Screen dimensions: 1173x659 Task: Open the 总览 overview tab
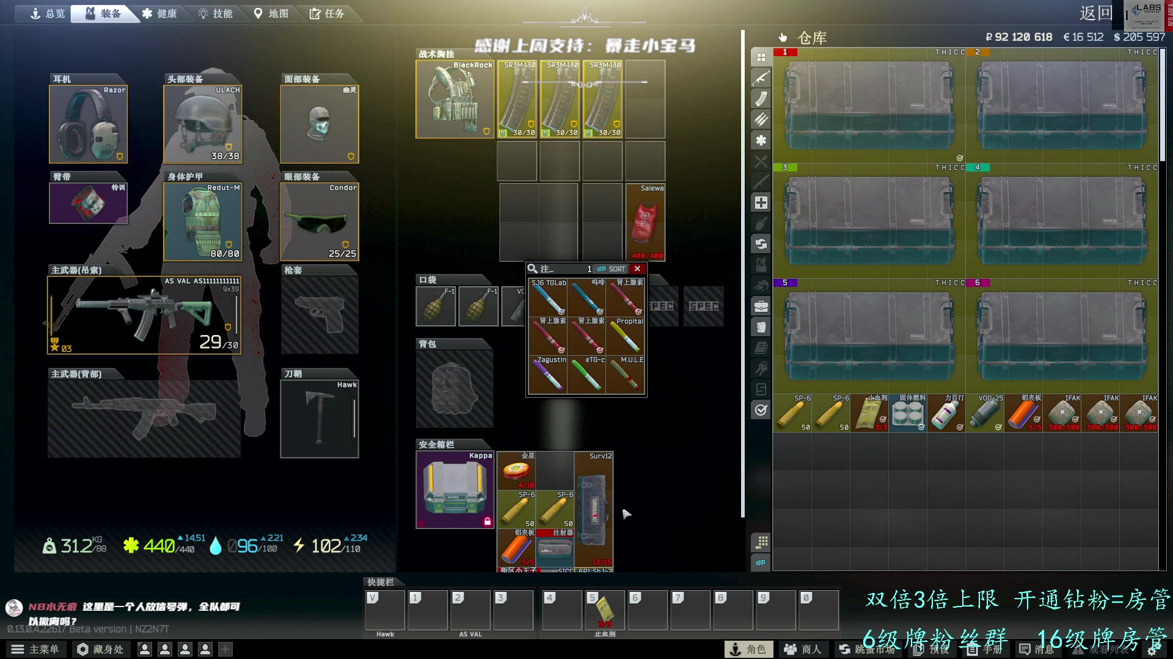coord(47,13)
